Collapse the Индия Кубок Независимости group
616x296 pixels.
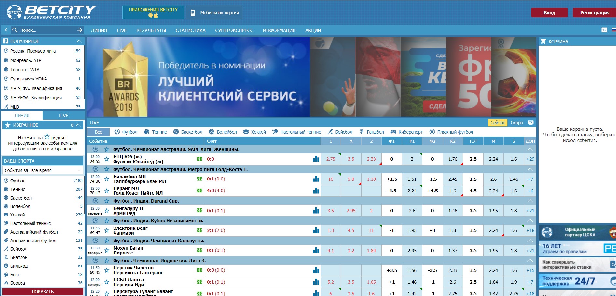tap(530, 221)
